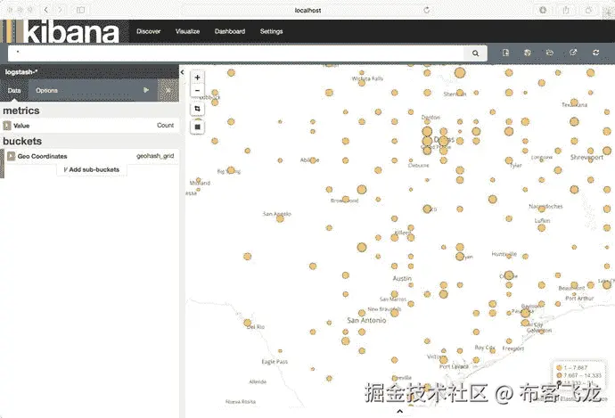Screen dimensions: 615x418
Task: Open the Visualize menu
Action: 187,31
